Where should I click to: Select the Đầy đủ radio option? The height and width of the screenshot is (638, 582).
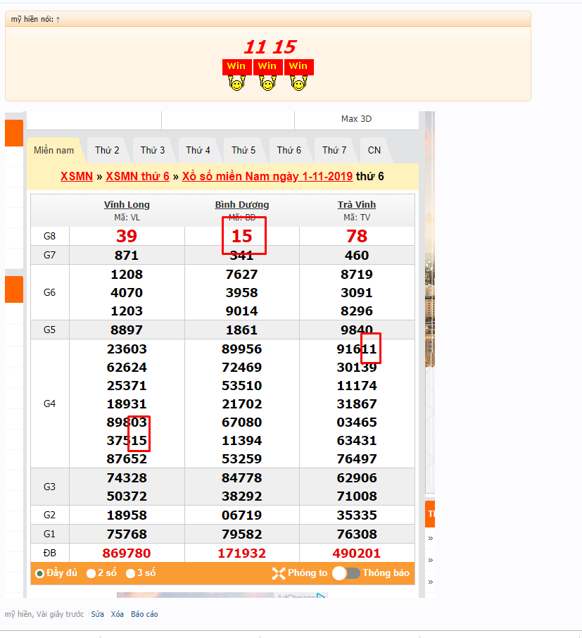click(40, 573)
